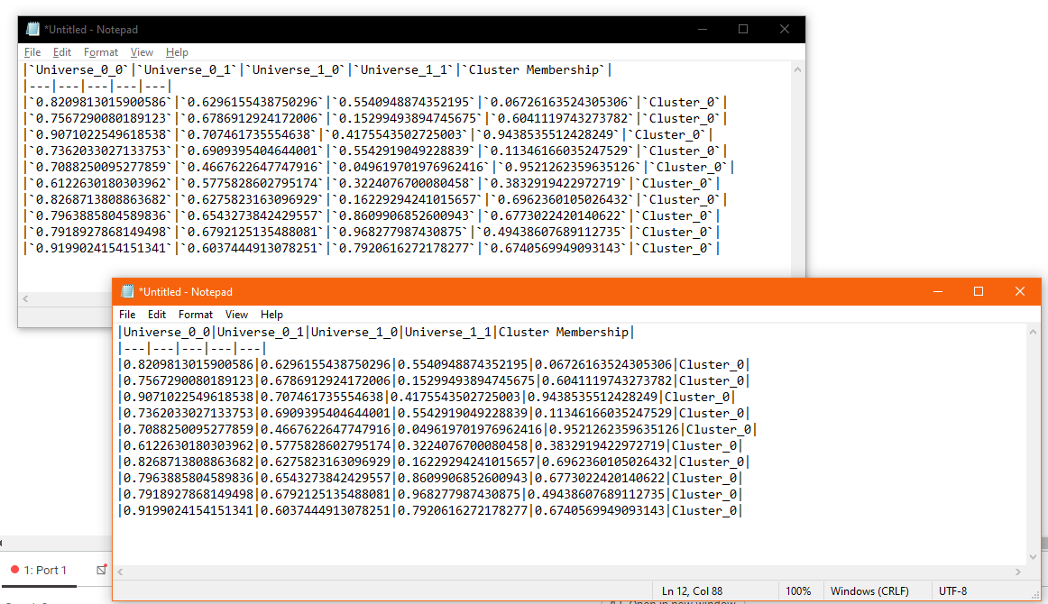Click '0.06726163524305306' in orange Notepad

(602, 365)
